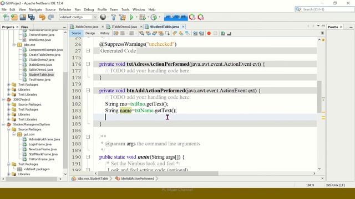
Task: Click the Debug Project icon
Action: pyautogui.click(x=143, y=17)
